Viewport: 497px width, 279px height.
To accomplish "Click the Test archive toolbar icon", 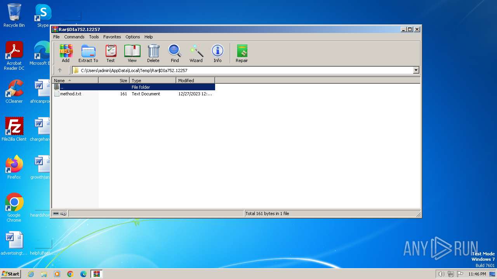I will [x=111, y=53].
